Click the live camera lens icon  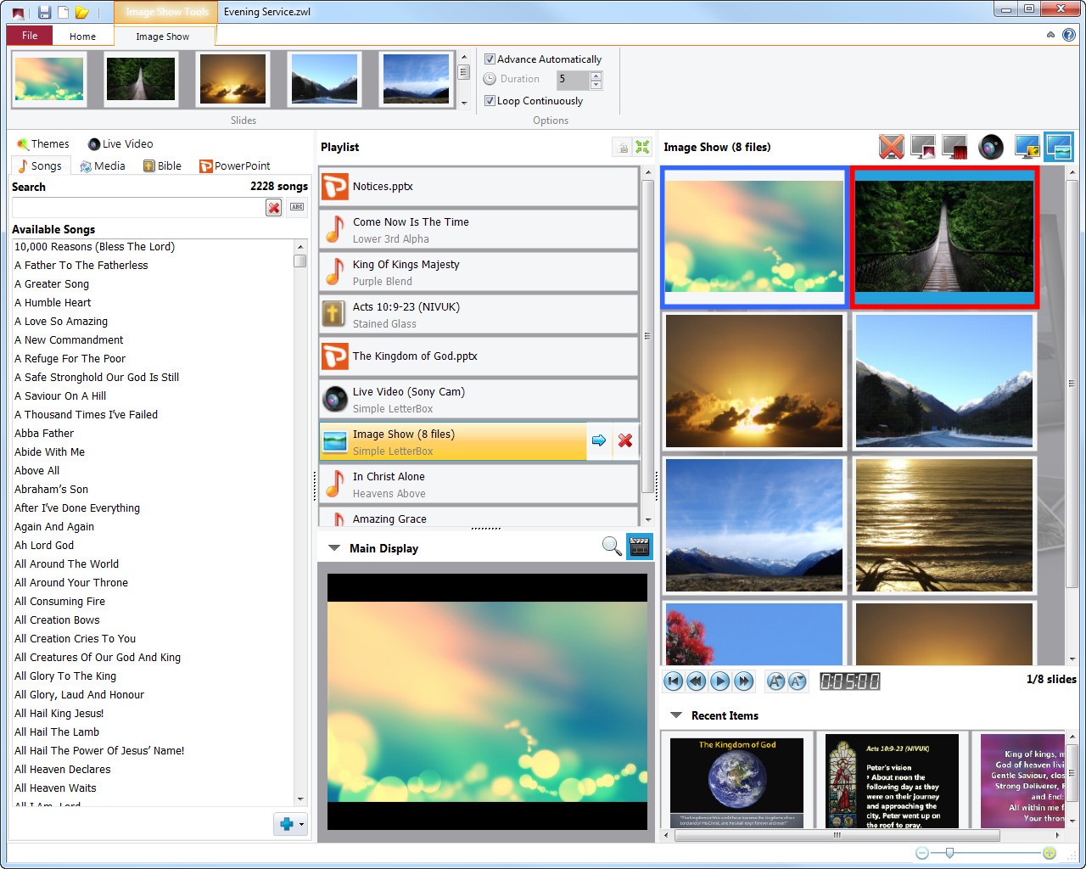coord(990,147)
